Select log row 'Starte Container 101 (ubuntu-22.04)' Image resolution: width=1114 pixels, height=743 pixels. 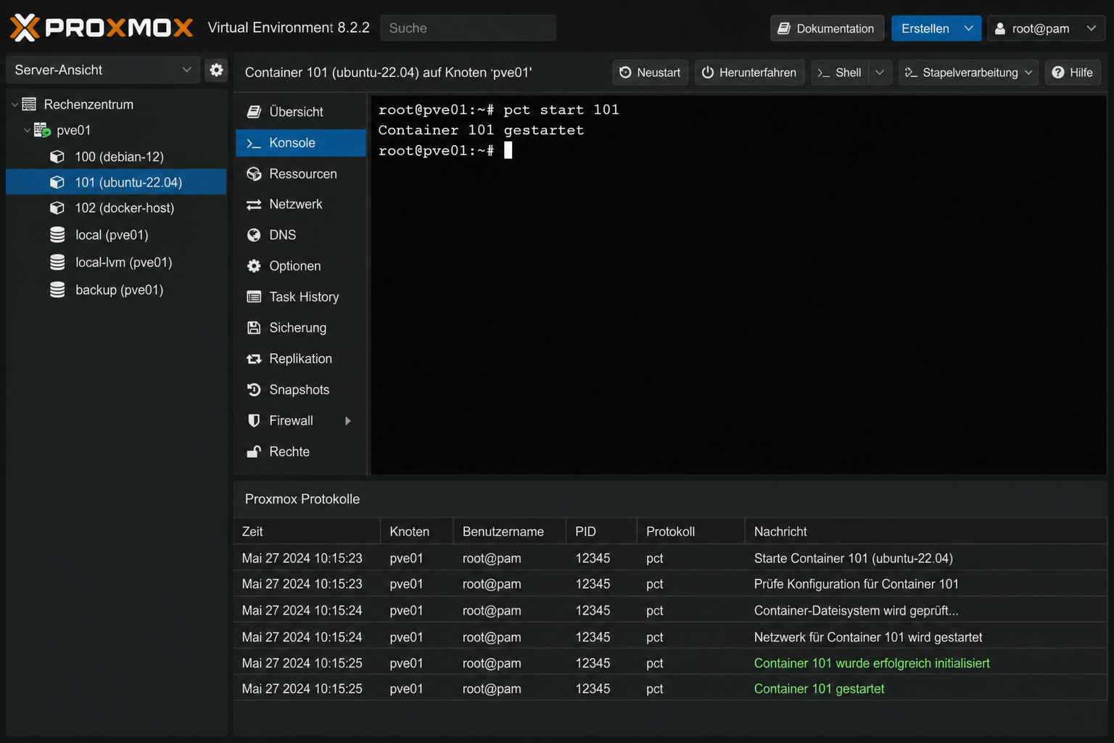(670, 558)
